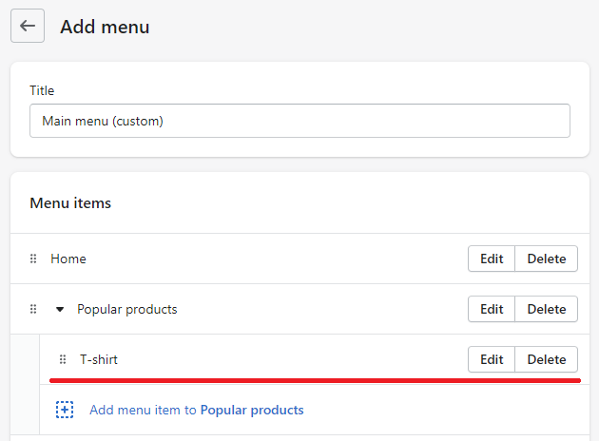This screenshot has width=599, height=441.
Task: Collapse the Popular products submenu triangle
Action: tap(60, 309)
